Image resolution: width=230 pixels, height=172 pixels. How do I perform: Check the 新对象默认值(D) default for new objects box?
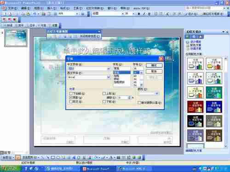pyautogui.click(x=139, y=103)
